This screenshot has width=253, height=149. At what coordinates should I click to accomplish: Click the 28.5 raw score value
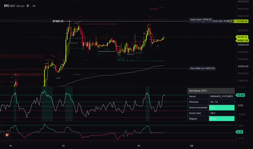213,113
